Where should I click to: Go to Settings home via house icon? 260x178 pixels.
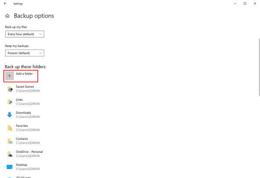coord(7,16)
